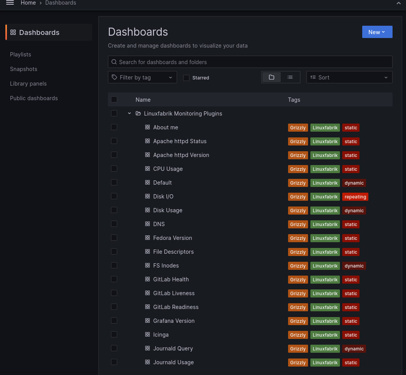This screenshot has height=375, width=406.
Task: Click the dashboard icon beside Default
Action: pyautogui.click(x=147, y=182)
